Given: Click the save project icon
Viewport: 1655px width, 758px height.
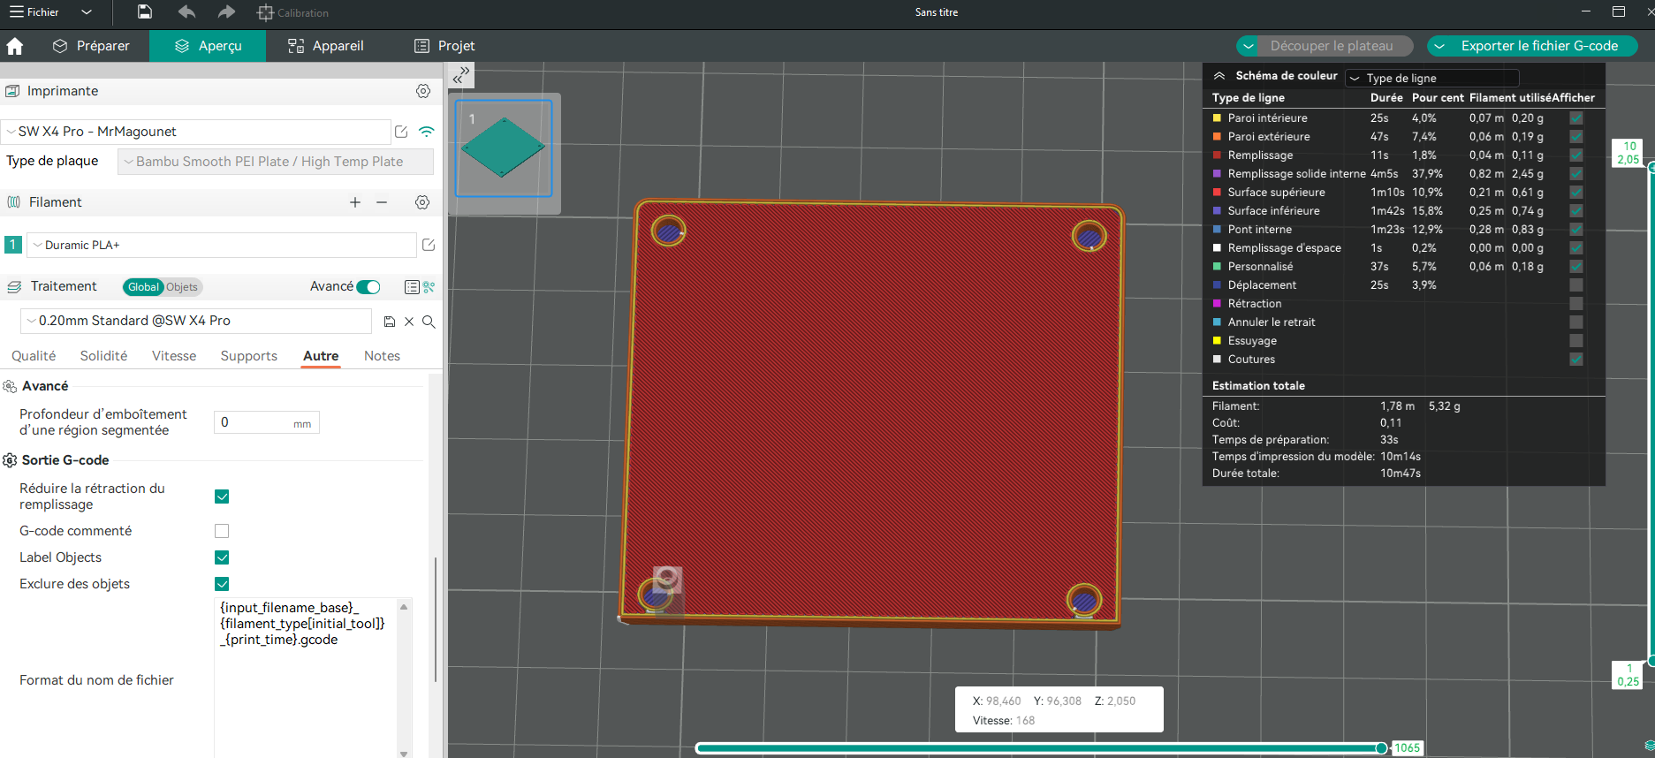Looking at the screenshot, I should (x=145, y=12).
